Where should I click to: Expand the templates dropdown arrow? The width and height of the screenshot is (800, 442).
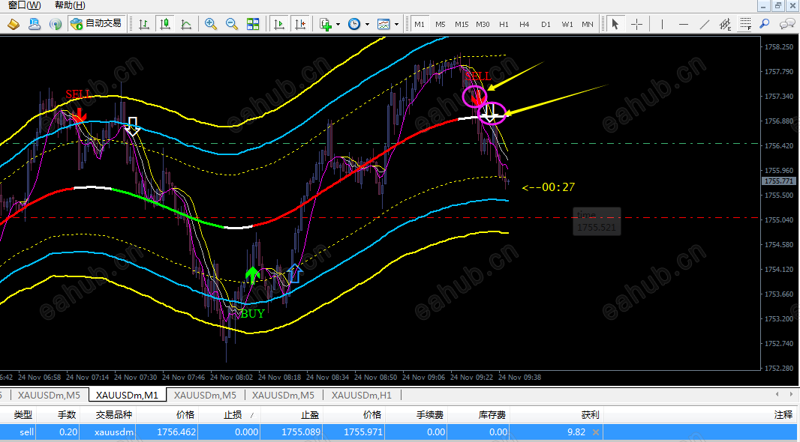click(x=396, y=25)
